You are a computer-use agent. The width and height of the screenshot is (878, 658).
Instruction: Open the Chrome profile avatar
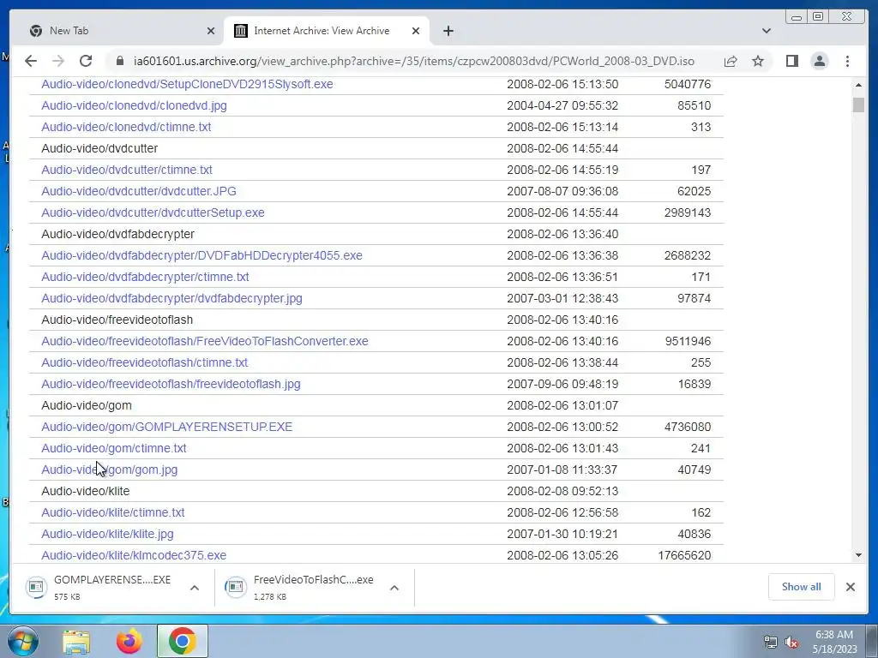pyautogui.click(x=820, y=61)
